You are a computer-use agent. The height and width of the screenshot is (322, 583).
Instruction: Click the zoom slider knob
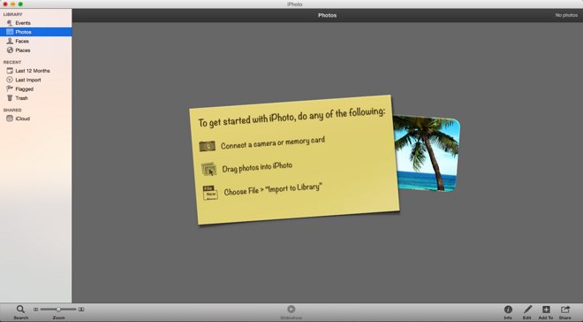coord(58,310)
